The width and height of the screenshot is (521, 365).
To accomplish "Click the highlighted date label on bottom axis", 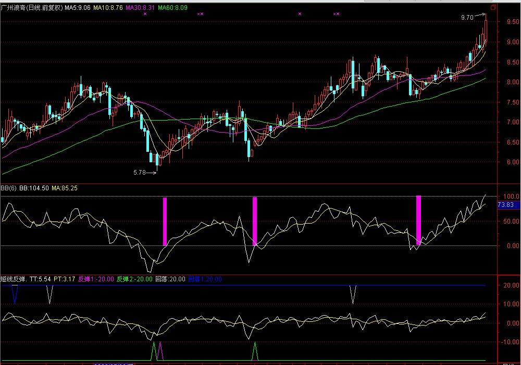I will [x=114, y=363].
